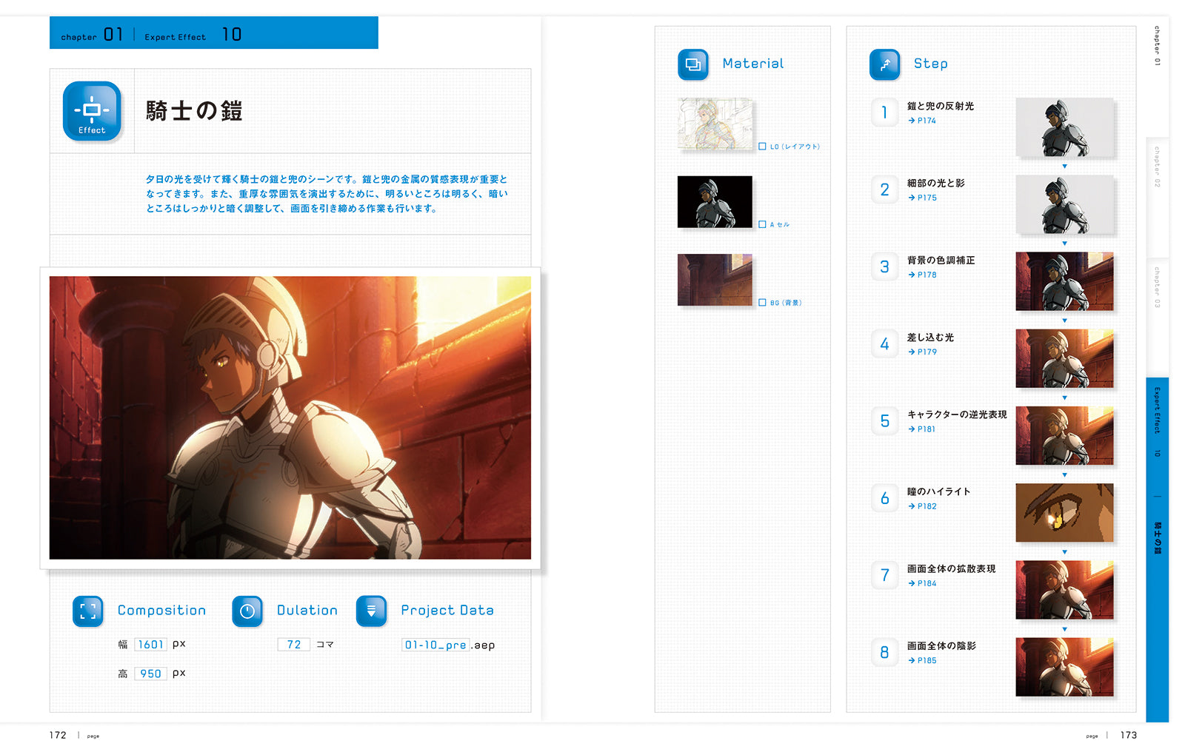Open step 8 overall shading thumbnail
This screenshot has height=755, width=1185.
1064,667
